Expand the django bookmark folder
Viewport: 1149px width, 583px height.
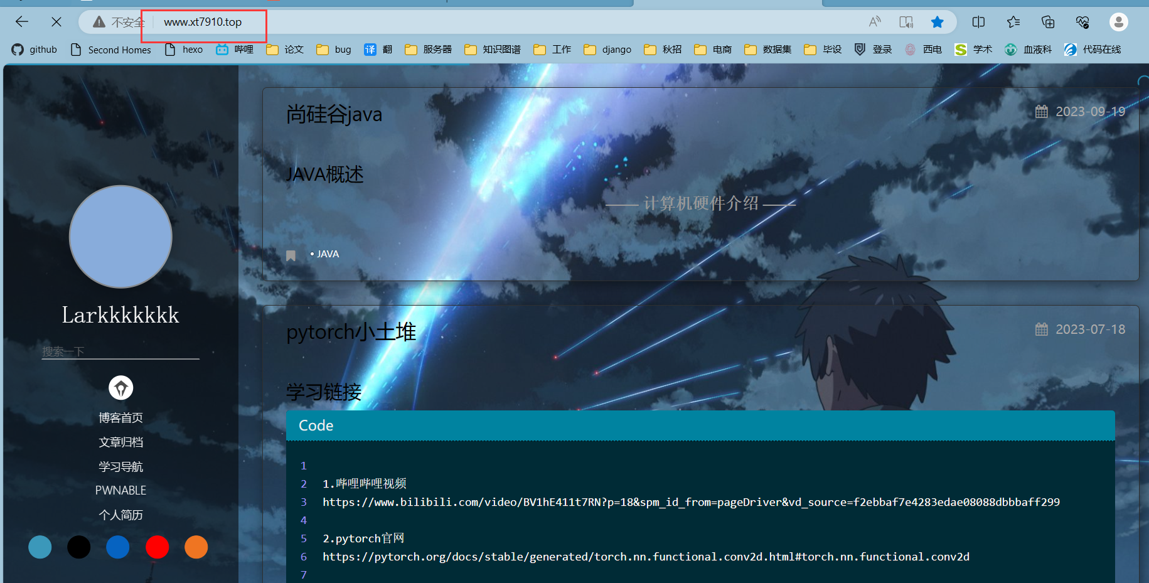tap(607, 50)
